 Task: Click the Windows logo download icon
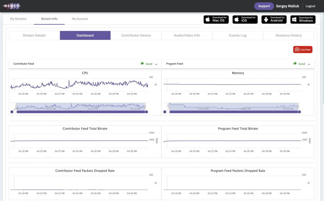294,19
